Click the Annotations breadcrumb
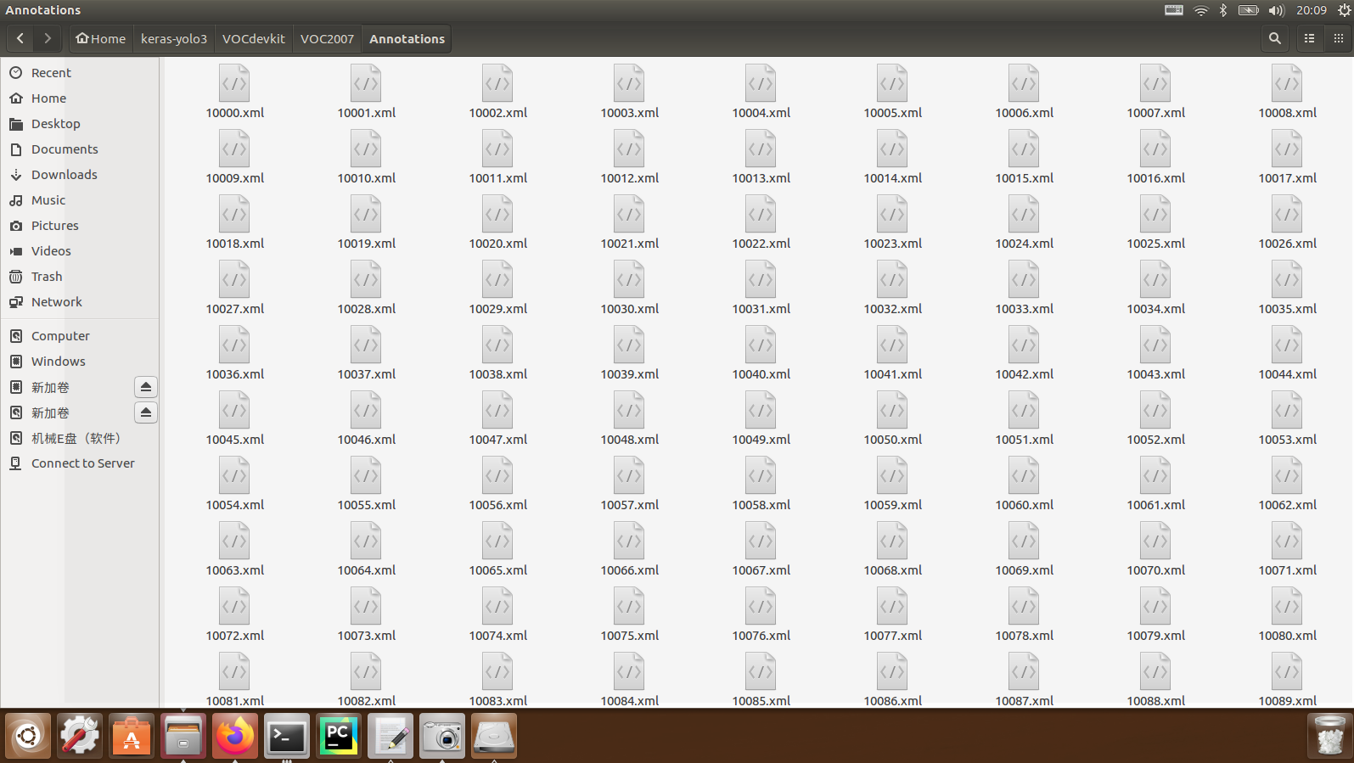This screenshot has width=1354, height=763. 407,38
